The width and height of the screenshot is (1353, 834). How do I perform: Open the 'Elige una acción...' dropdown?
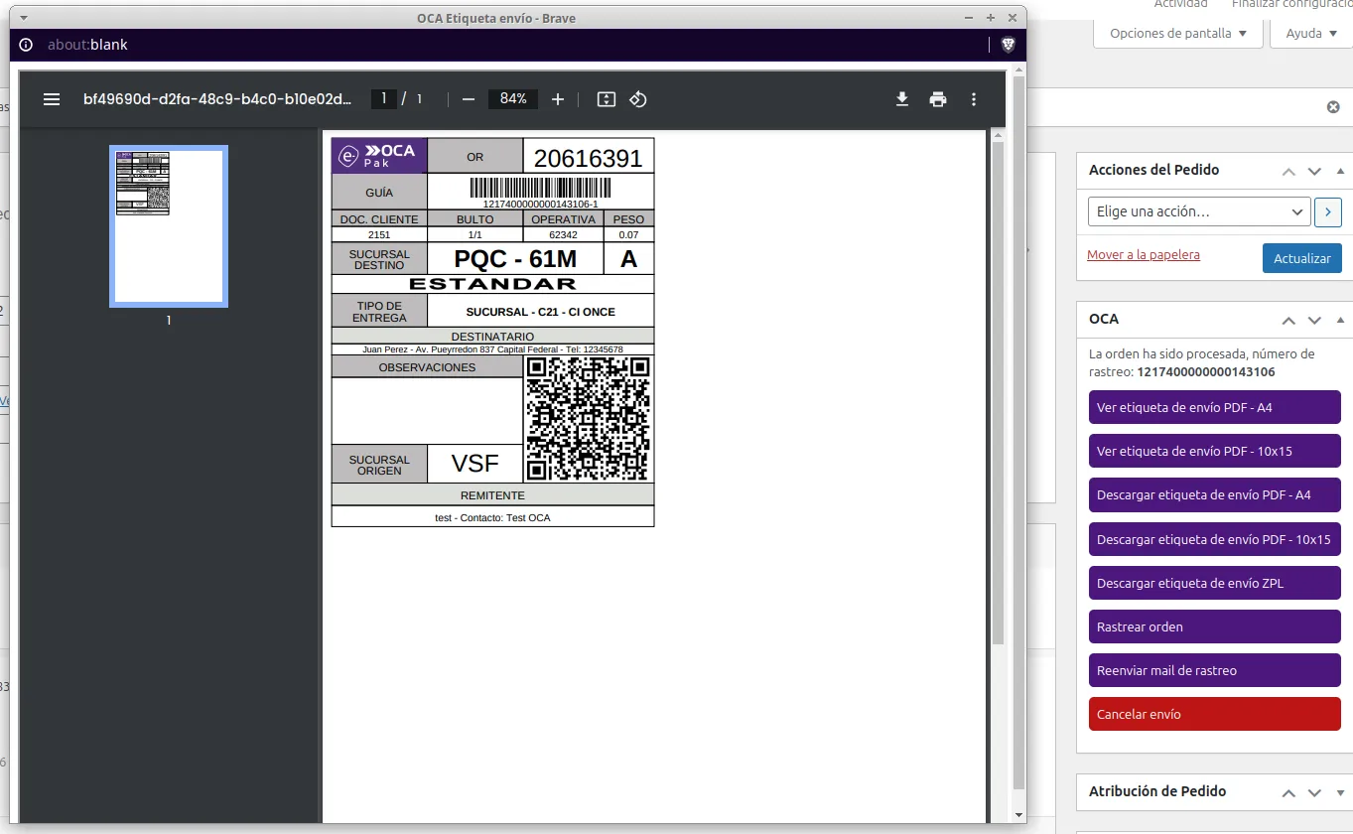pyautogui.click(x=1200, y=211)
